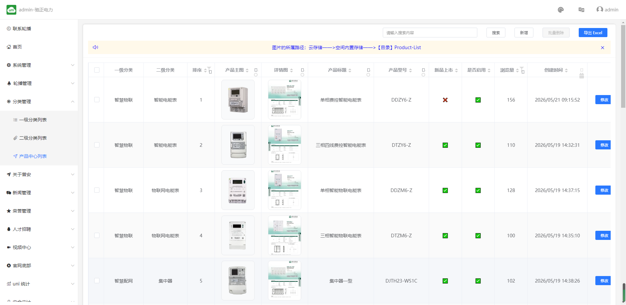Open detail image thumbnail of DTZM6-Z
Screen dimensions: 626x305
[x=285, y=235]
